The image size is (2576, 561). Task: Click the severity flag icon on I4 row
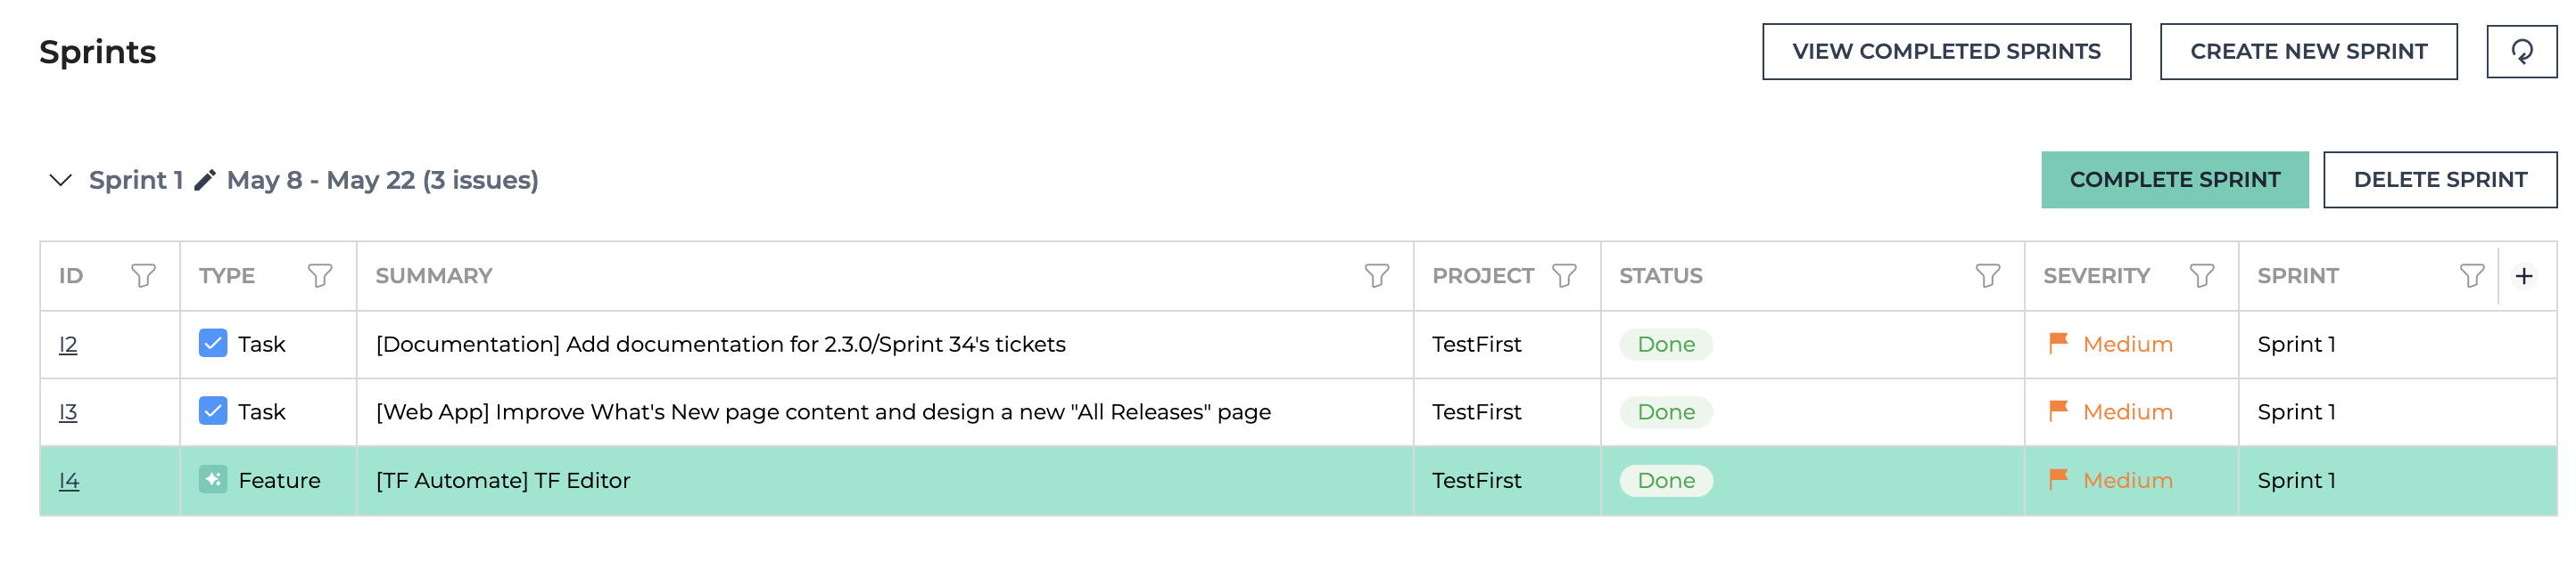[2058, 480]
